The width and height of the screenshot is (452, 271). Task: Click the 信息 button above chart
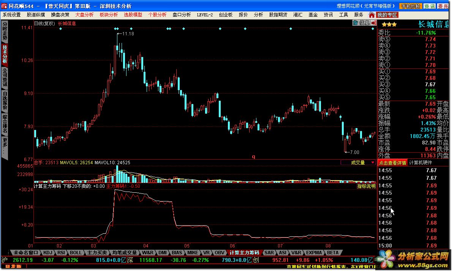364,23
